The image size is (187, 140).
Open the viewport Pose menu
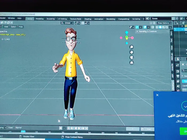click(x=21, y=27)
